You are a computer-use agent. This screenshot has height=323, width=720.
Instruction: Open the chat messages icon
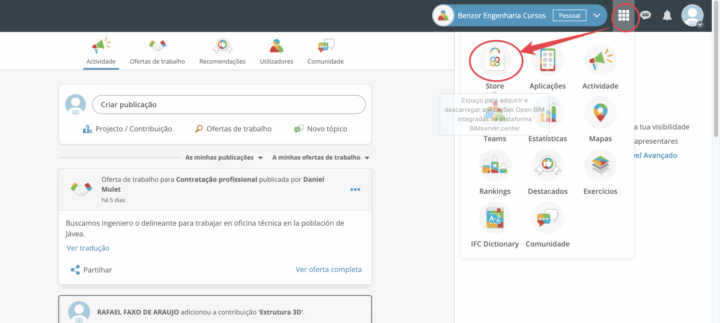coord(645,15)
